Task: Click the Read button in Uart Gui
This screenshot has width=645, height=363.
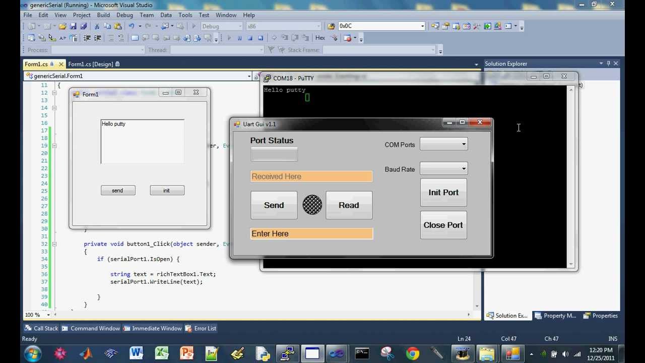Action: tap(349, 205)
